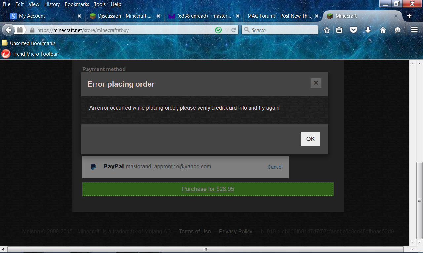Viewport: 423px width, 253px height.
Task: Click the padlock site identity icon
Action: click(x=32, y=30)
